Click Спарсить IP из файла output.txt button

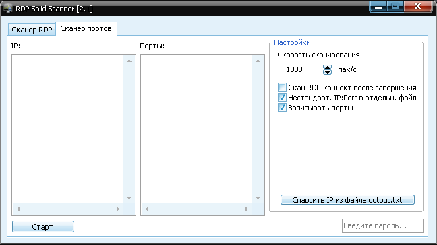click(x=347, y=200)
